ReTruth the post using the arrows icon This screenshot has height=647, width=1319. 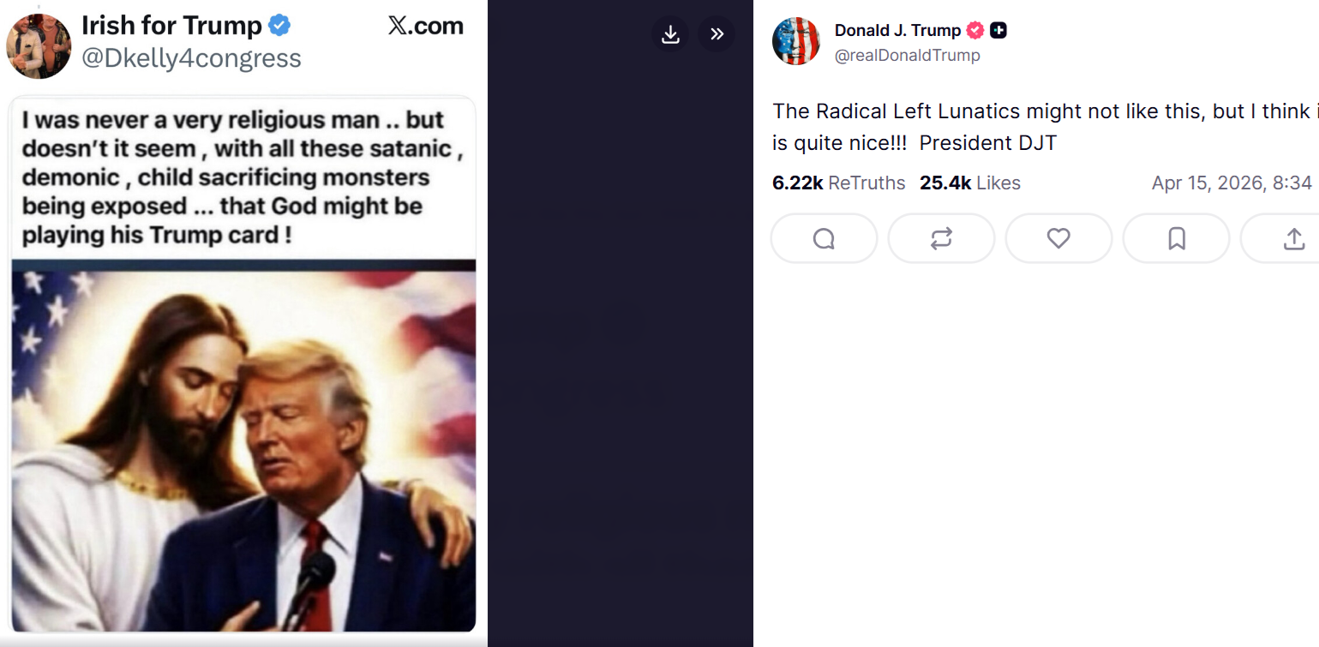(941, 238)
